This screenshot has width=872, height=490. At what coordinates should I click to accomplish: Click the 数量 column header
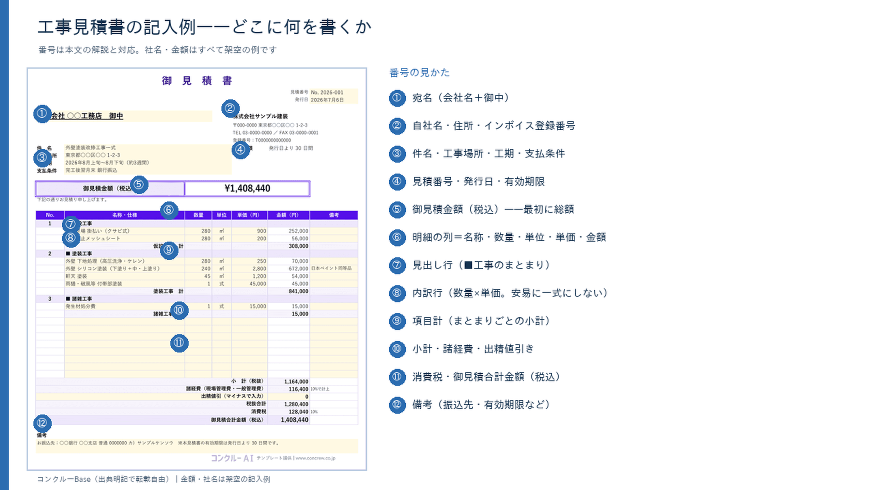(x=198, y=215)
